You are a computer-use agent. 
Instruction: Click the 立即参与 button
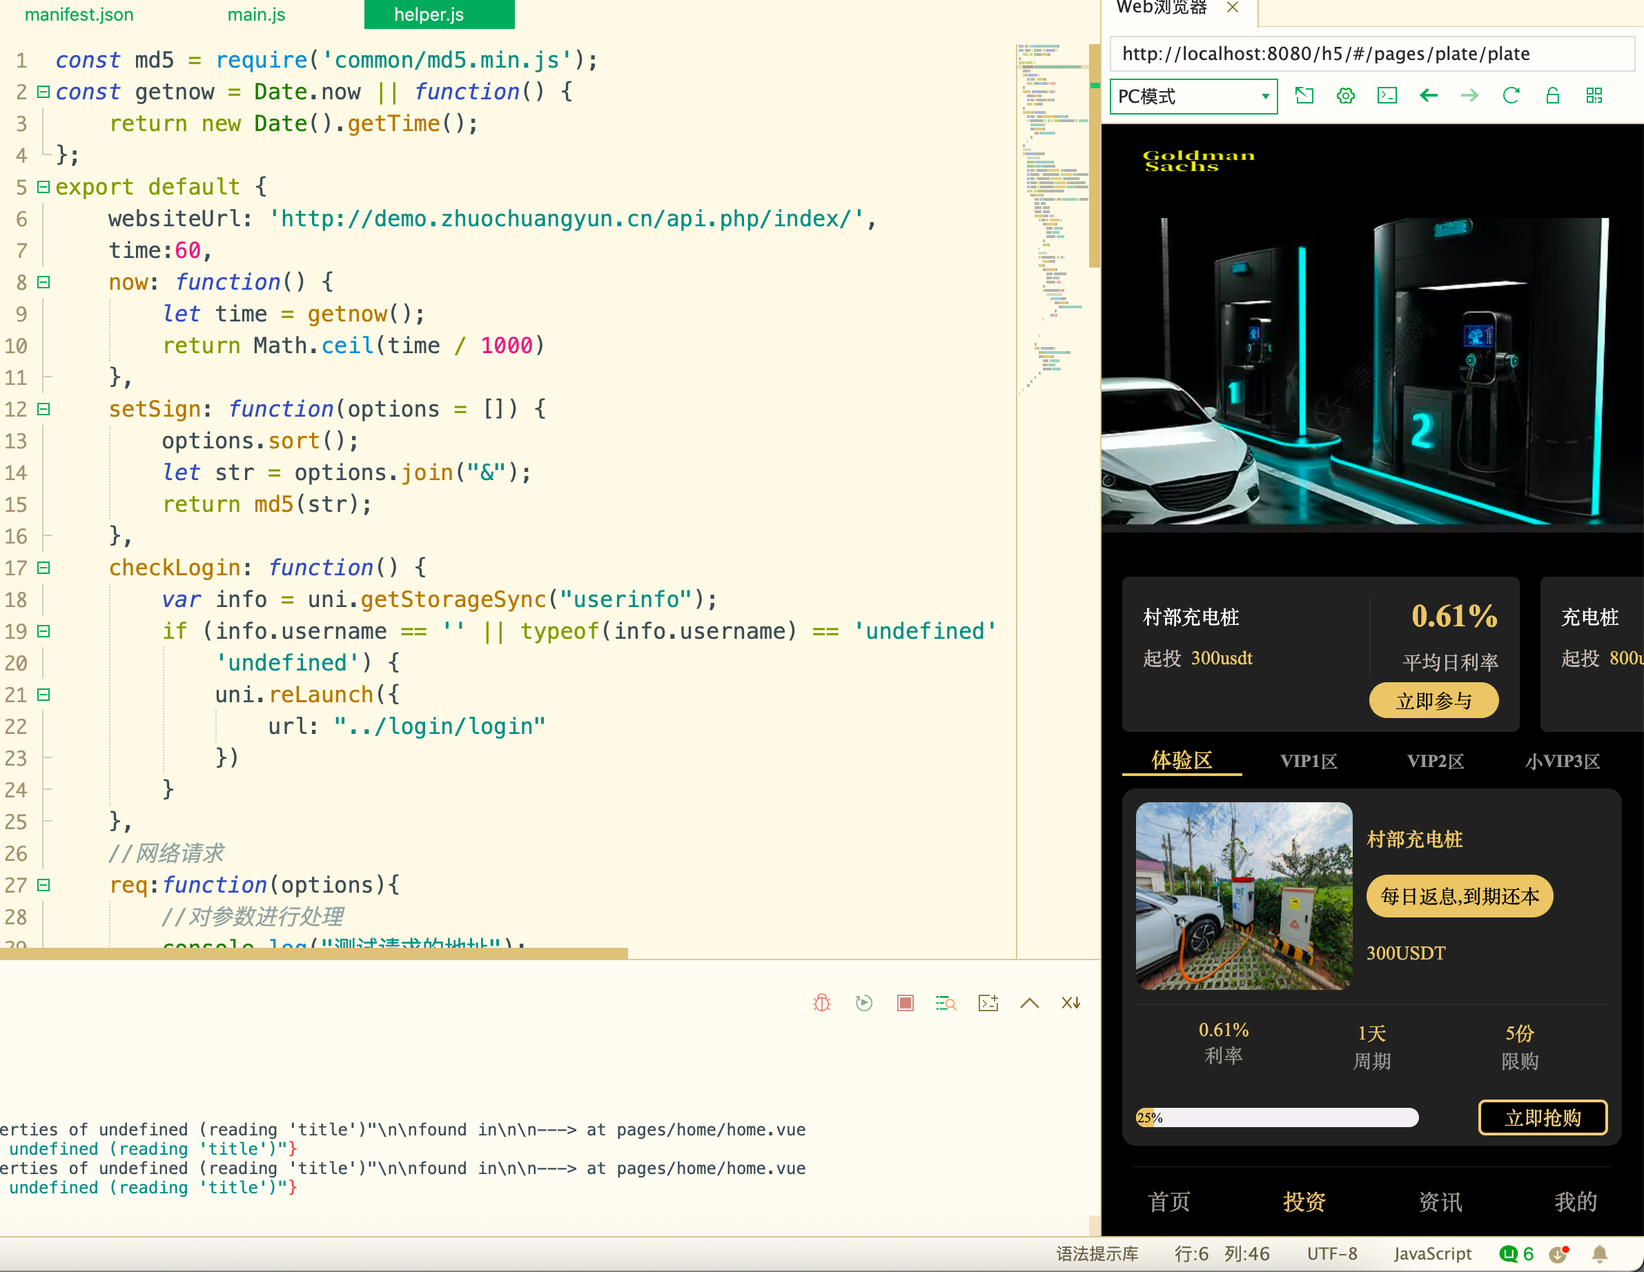pos(1433,701)
